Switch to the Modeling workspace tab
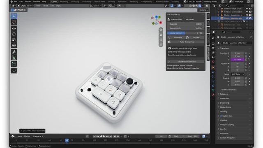 pos(64,2)
